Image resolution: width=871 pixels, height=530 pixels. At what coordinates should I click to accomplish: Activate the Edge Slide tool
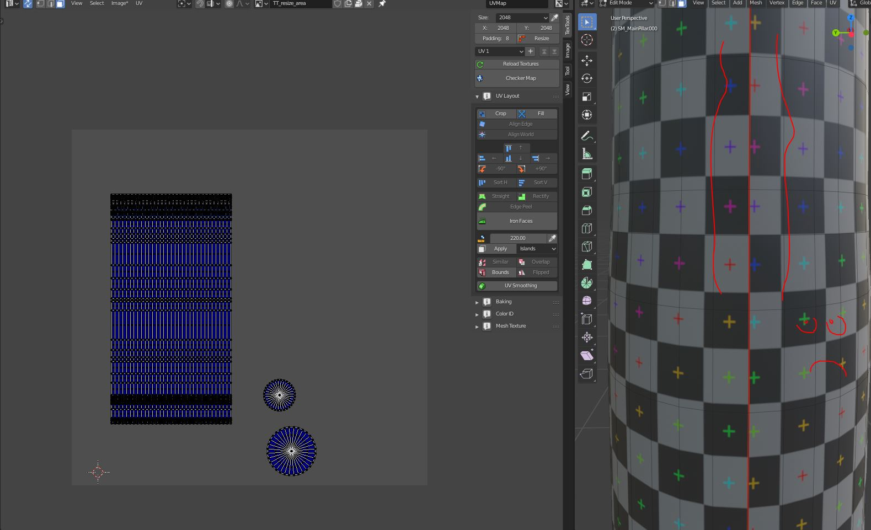click(587, 319)
